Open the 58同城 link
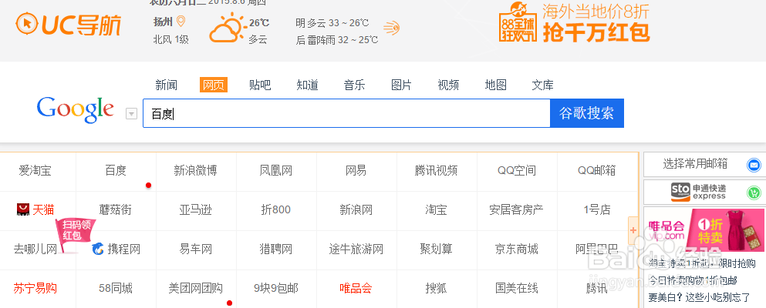 click(x=115, y=289)
